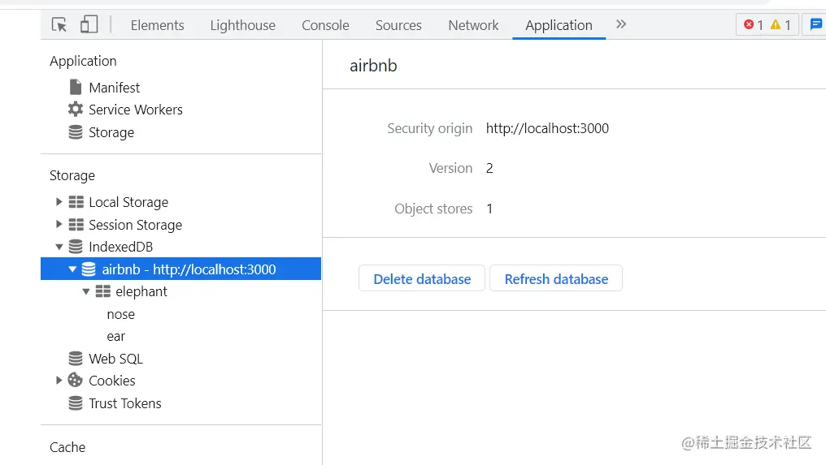Collapse the elephant object store arrow
The height and width of the screenshot is (465, 826).
pyautogui.click(x=86, y=291)
